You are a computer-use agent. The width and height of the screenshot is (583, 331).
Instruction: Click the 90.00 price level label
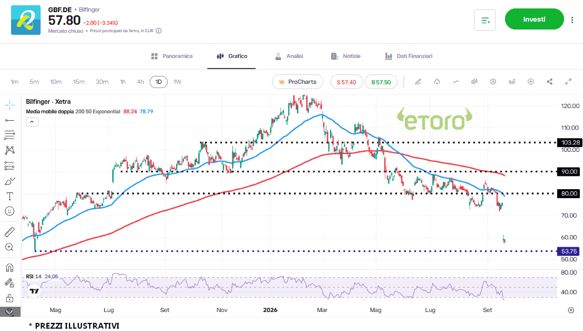[x=569, y=171]
